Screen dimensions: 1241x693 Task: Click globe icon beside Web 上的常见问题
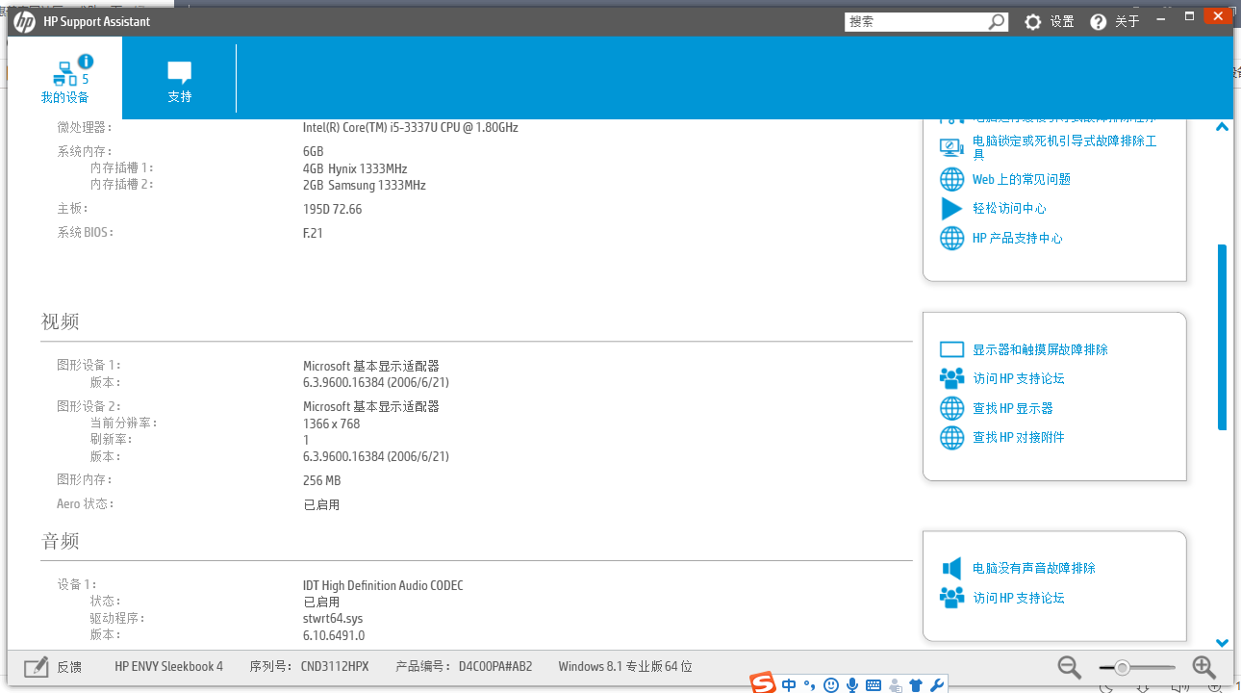click(x=951, y=179)
